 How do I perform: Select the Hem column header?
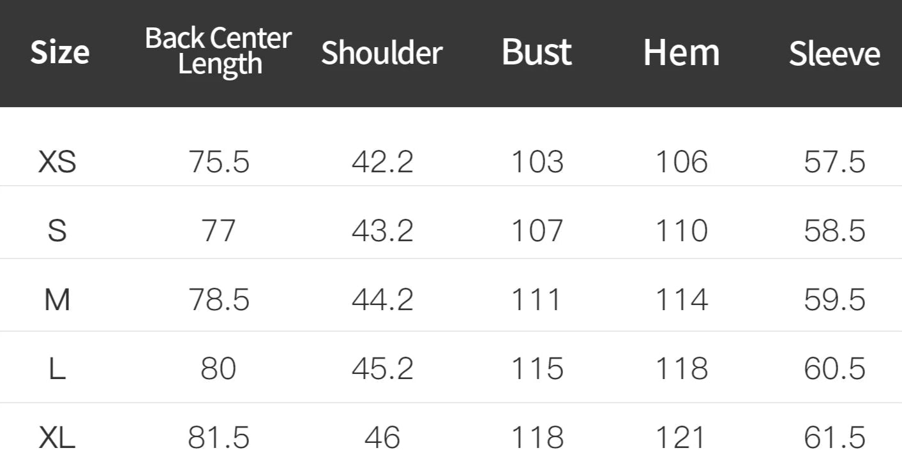[x=681, y=52]
